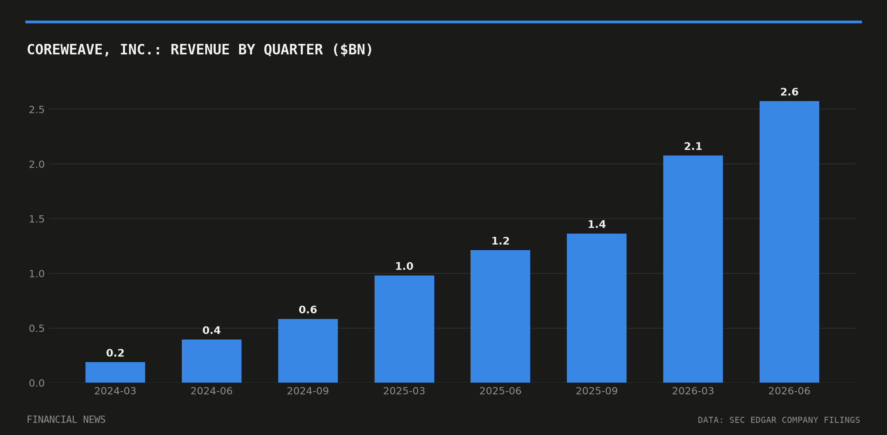Select the 2026-03 revenue bar
The height and width of the screenshot is (435, 887).
693,269
